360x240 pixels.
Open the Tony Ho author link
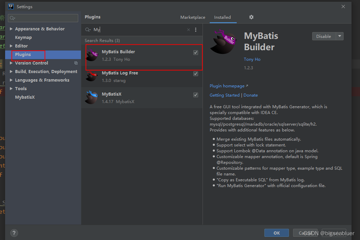[252, 59]
